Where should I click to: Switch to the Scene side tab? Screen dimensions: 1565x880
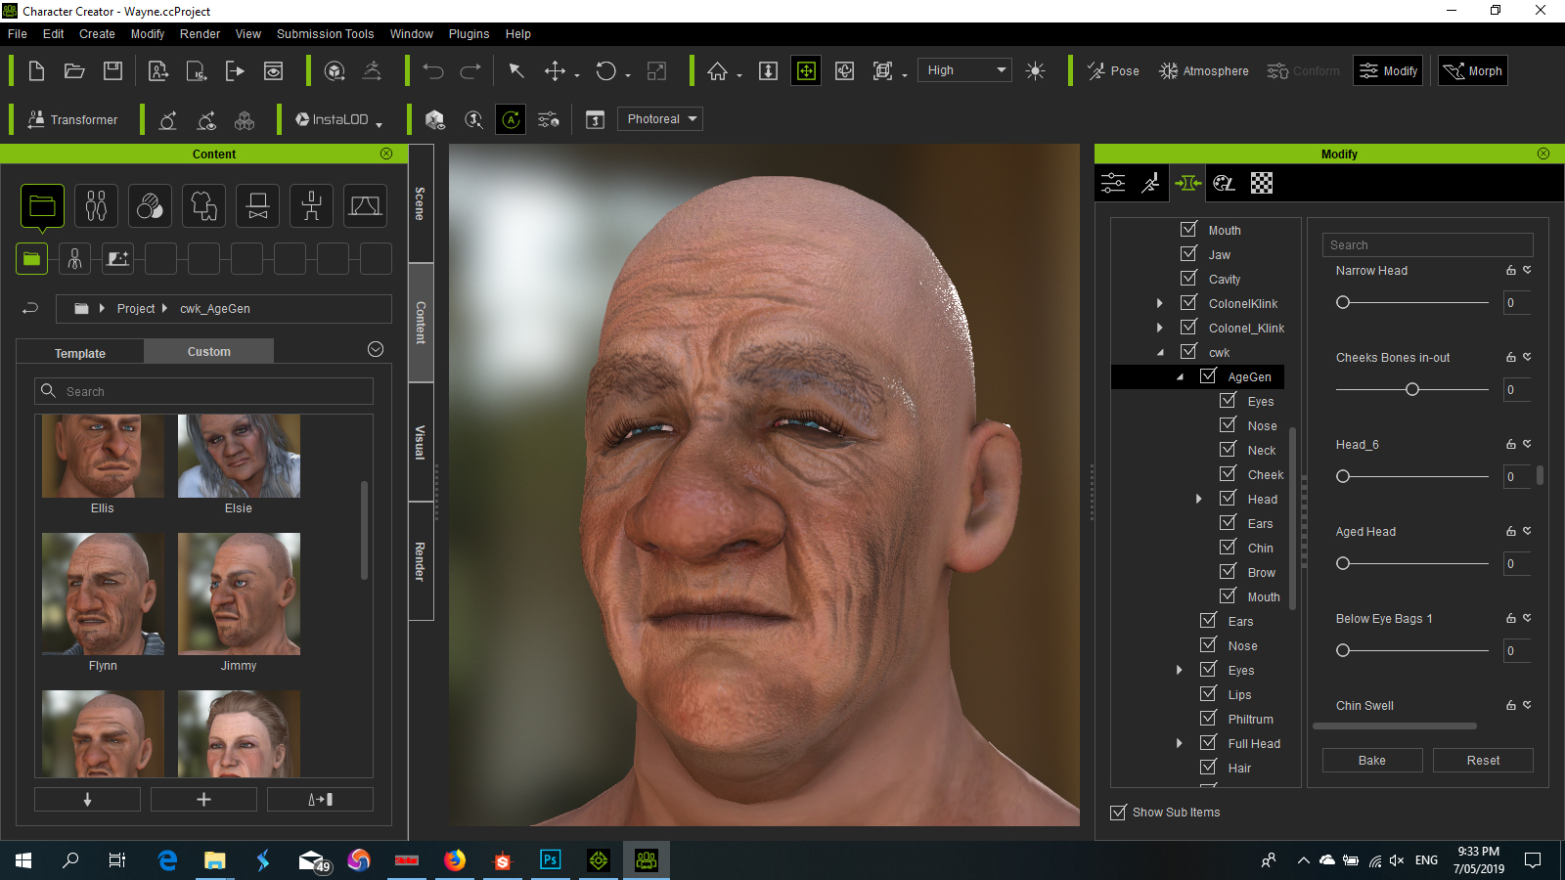coord(421,203)
